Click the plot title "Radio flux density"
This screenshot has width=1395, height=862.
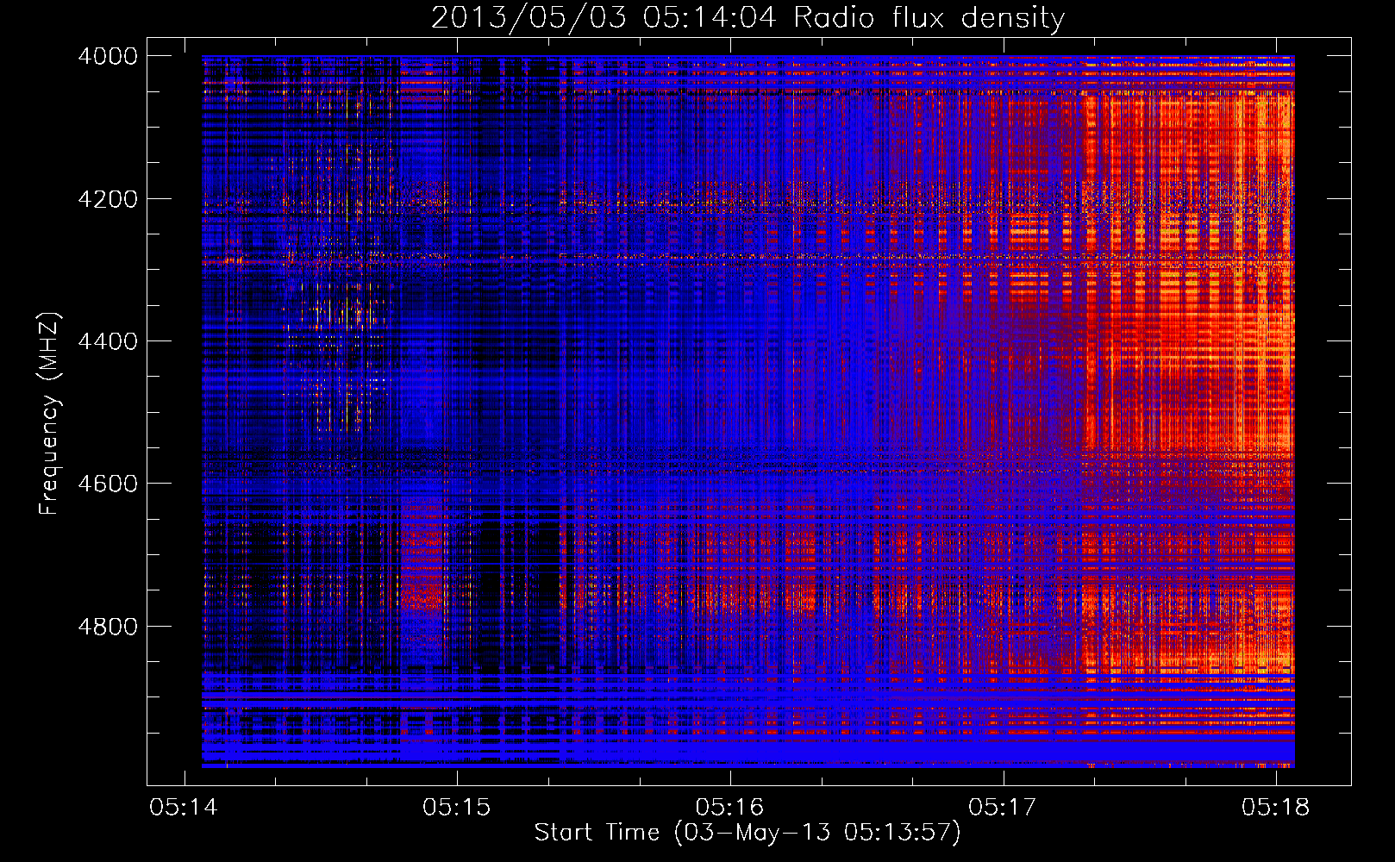(929, 17)
